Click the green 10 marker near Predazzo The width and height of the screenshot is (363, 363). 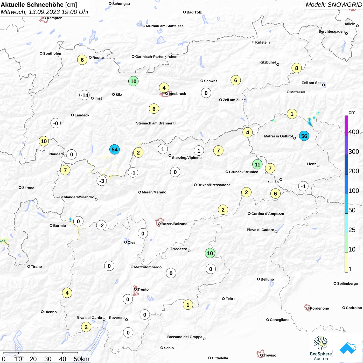tap(210, 253)
